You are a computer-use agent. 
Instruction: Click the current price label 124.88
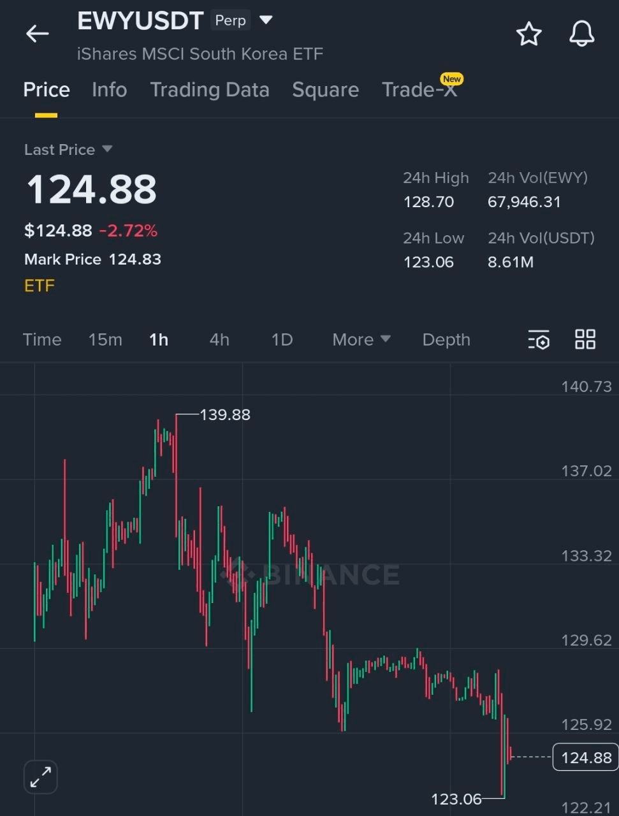[x=585, y=757]
